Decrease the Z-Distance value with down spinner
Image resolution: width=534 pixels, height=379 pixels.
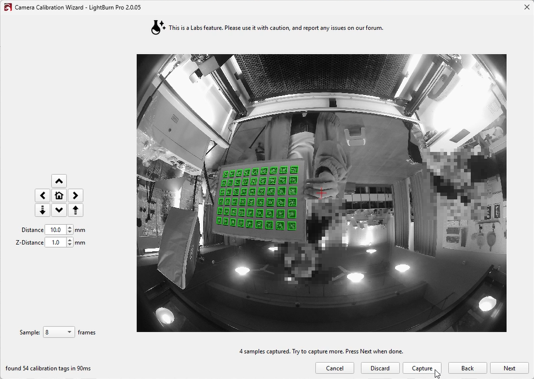(70, 245)
